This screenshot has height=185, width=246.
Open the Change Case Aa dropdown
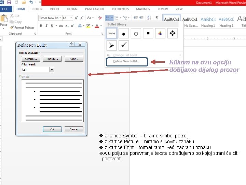tap(90, 18)
